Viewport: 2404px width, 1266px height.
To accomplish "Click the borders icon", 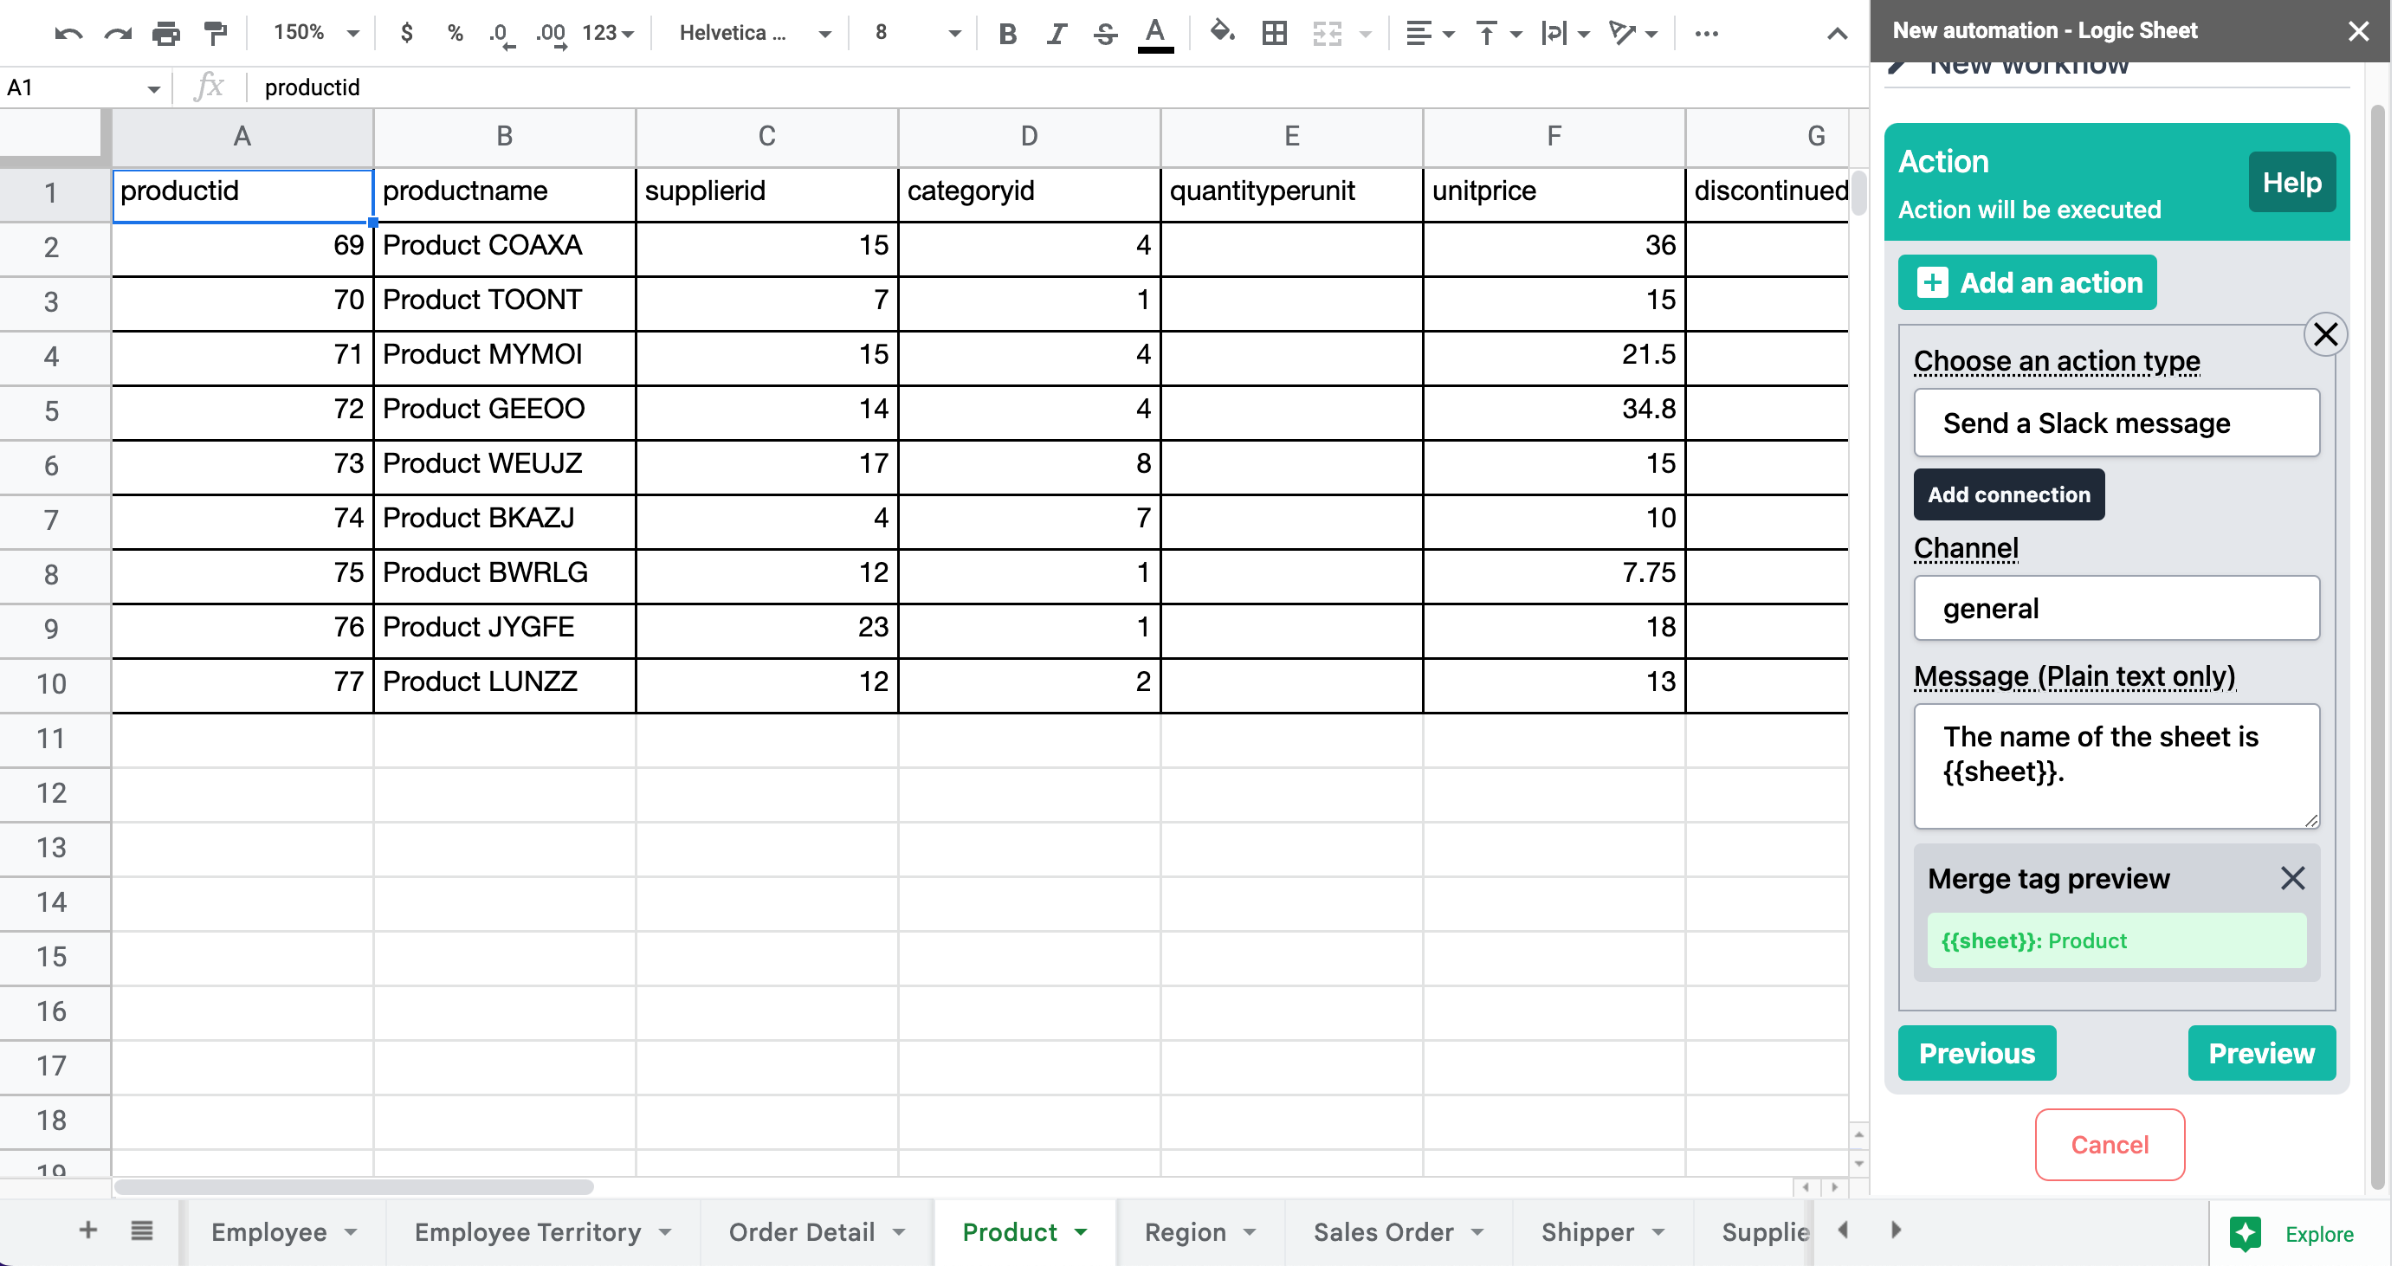I will [x=1274, y=34].
